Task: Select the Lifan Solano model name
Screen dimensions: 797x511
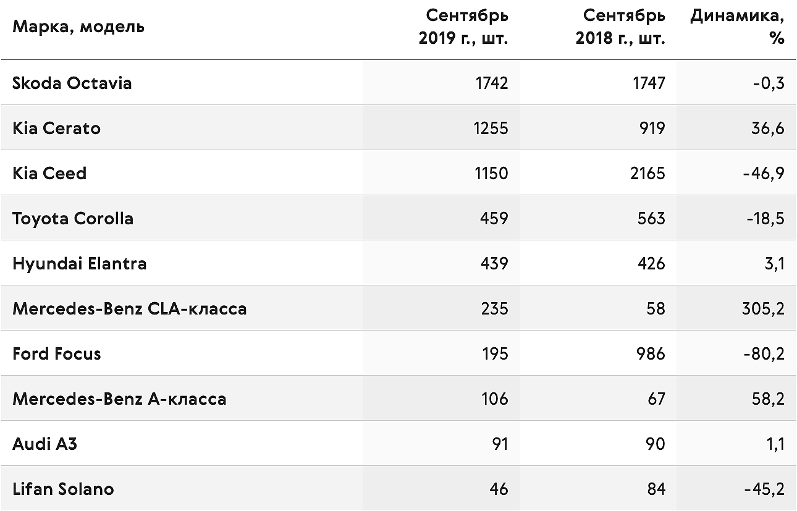Action: (x=63, y=489)
